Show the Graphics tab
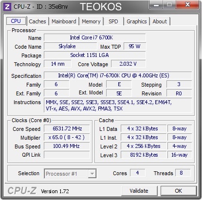 137,21
